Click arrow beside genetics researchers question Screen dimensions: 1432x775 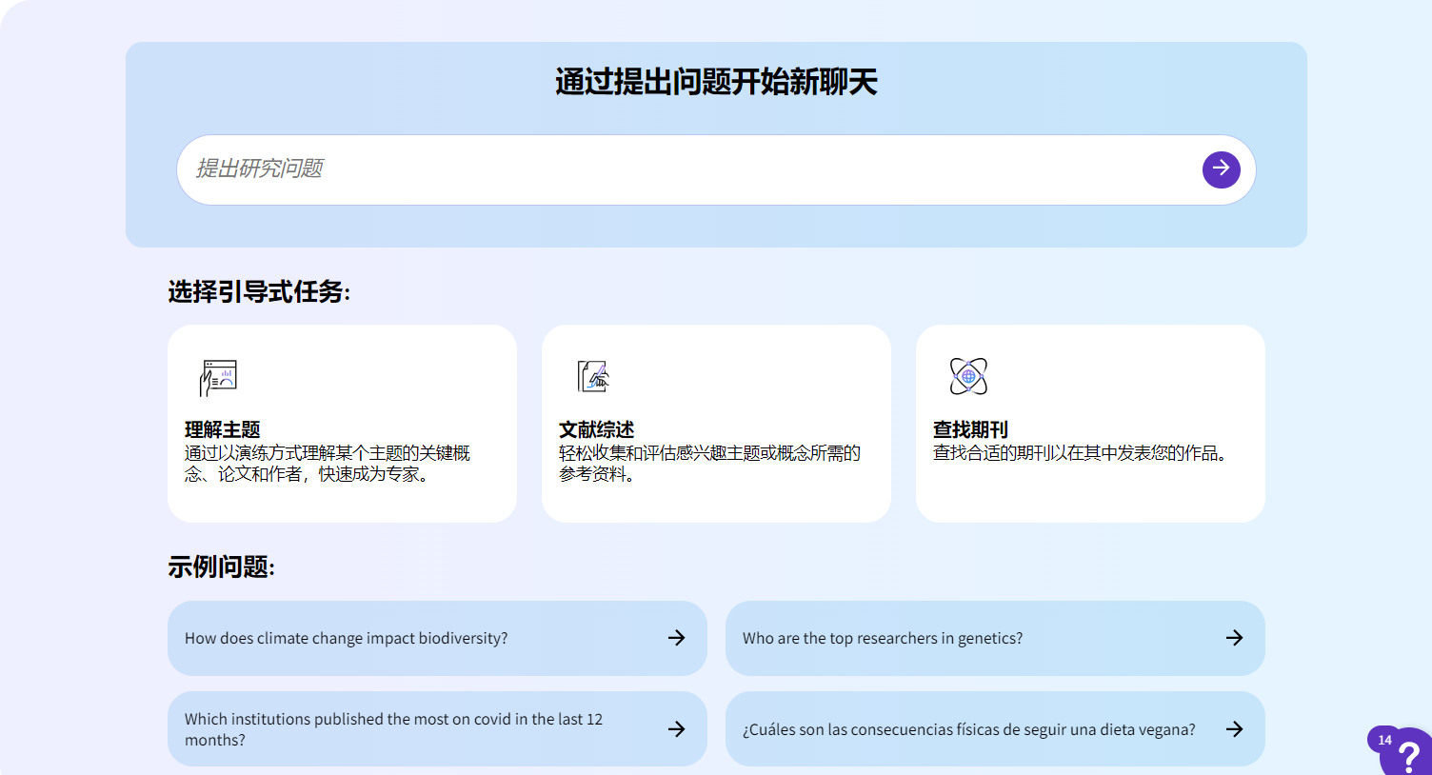click(1234, 638)
